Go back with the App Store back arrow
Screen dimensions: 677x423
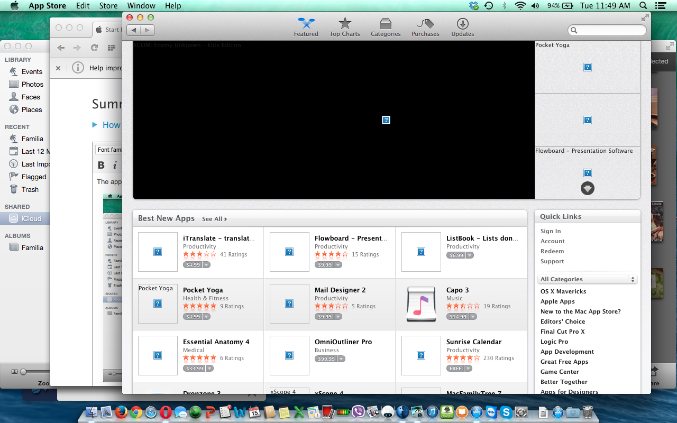pos(133,30)
